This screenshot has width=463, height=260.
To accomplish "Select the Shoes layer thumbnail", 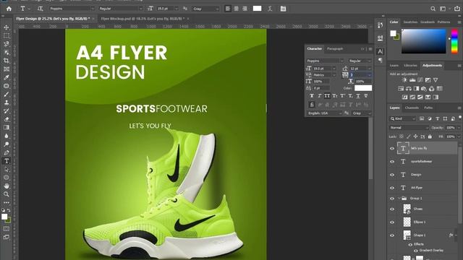I will point(407,209).
